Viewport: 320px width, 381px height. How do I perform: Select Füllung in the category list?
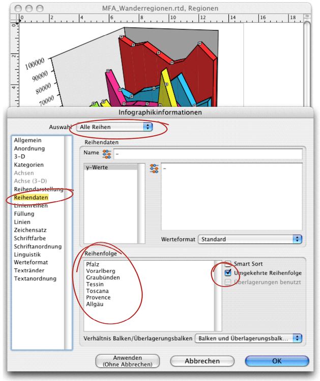point(24,214)
